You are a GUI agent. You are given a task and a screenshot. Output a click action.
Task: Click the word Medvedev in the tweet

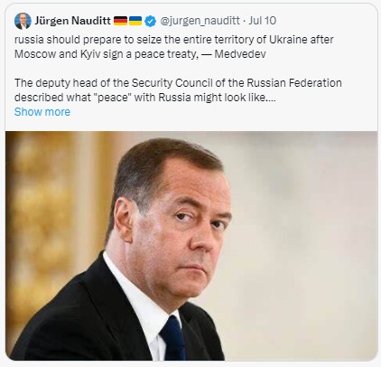pyautogui.click(x=240, y=54)
